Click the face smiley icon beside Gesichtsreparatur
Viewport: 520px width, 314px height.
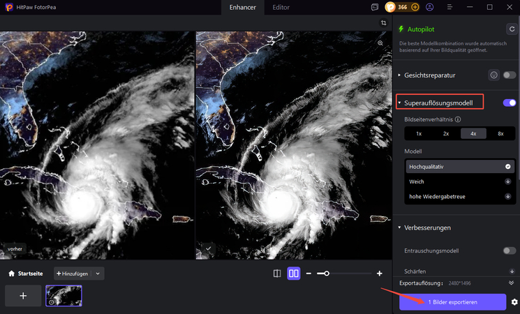pos(493,75)
